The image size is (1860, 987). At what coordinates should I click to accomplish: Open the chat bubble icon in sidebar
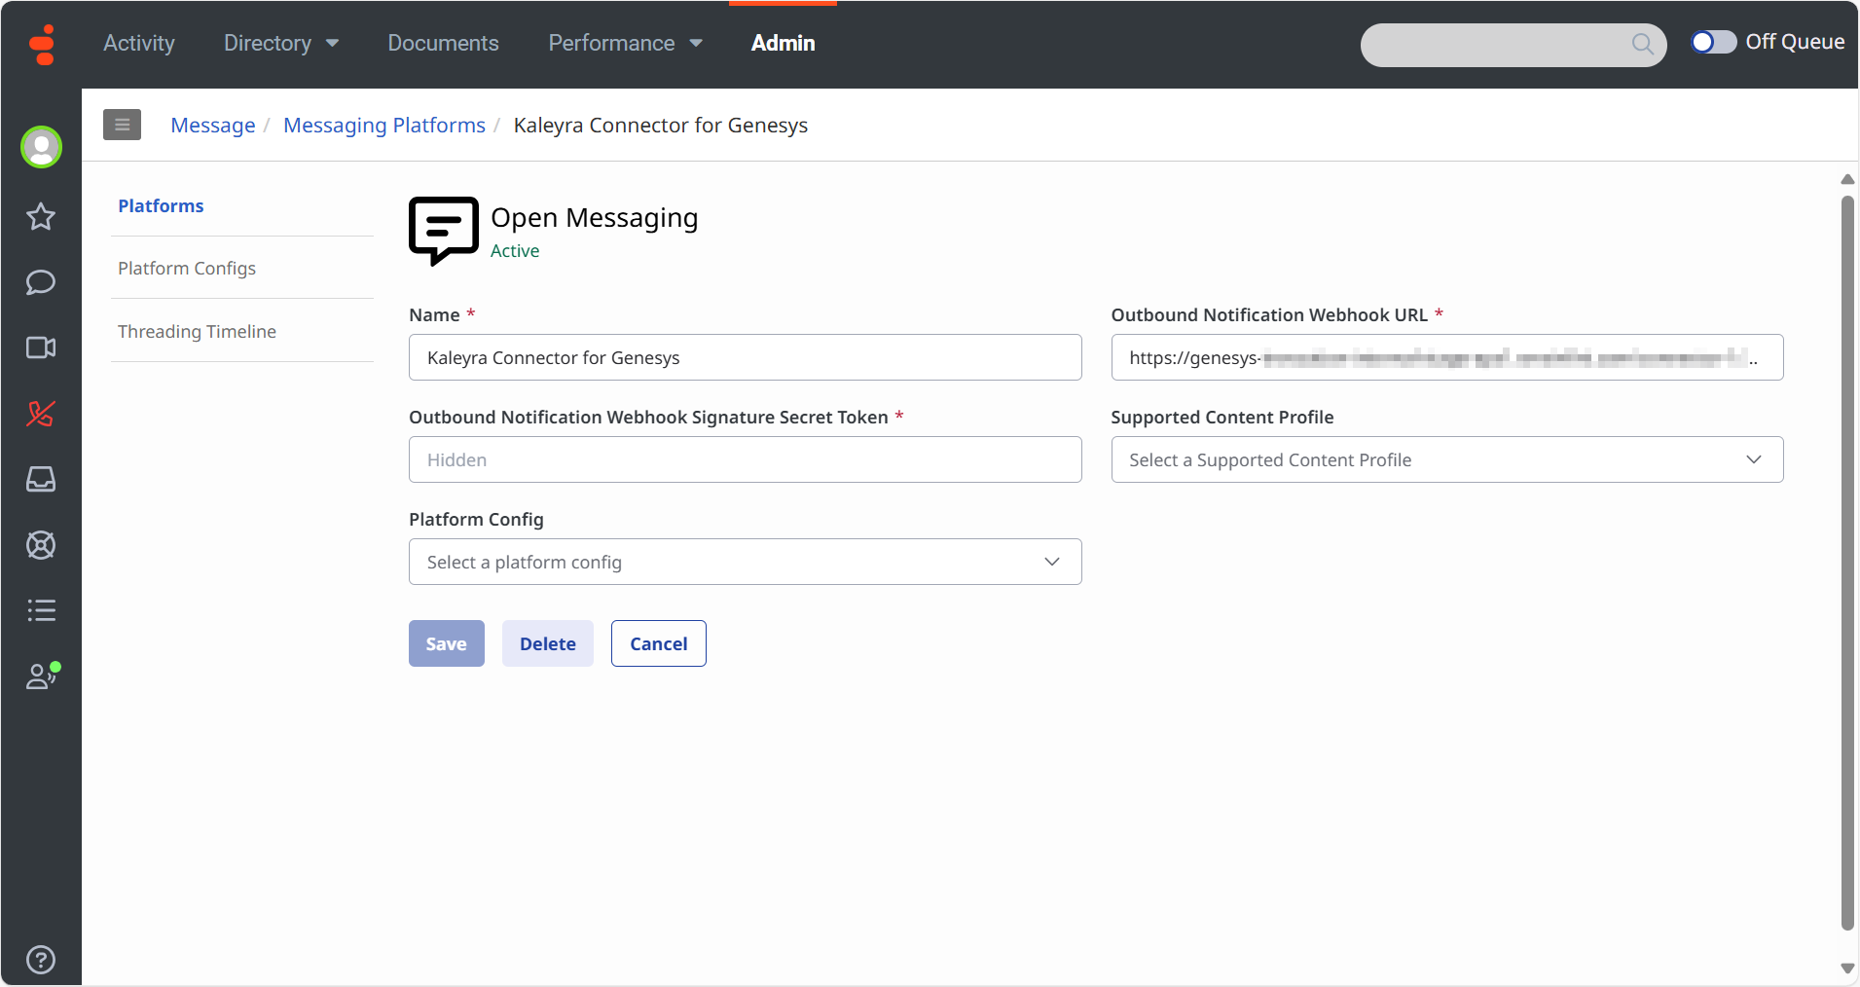point(41,282)
